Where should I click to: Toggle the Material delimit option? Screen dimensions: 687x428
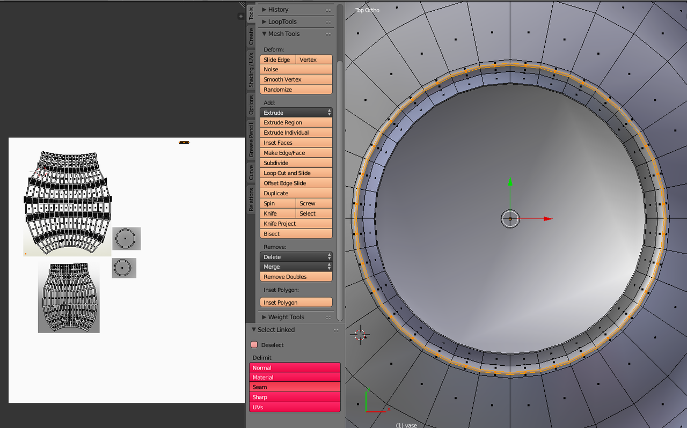click(295, 378)
